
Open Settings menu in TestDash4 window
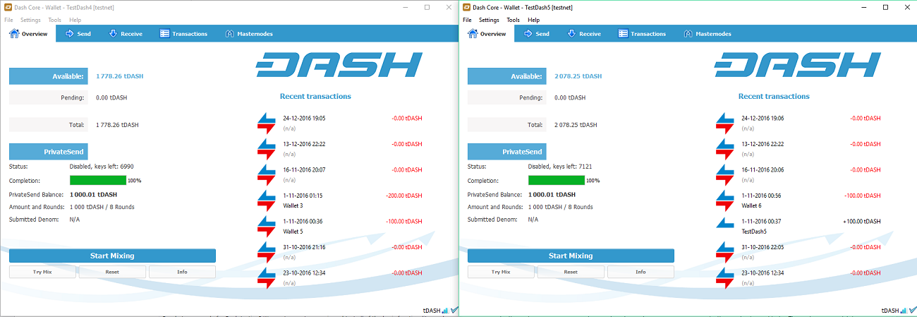tap(30, 20)
